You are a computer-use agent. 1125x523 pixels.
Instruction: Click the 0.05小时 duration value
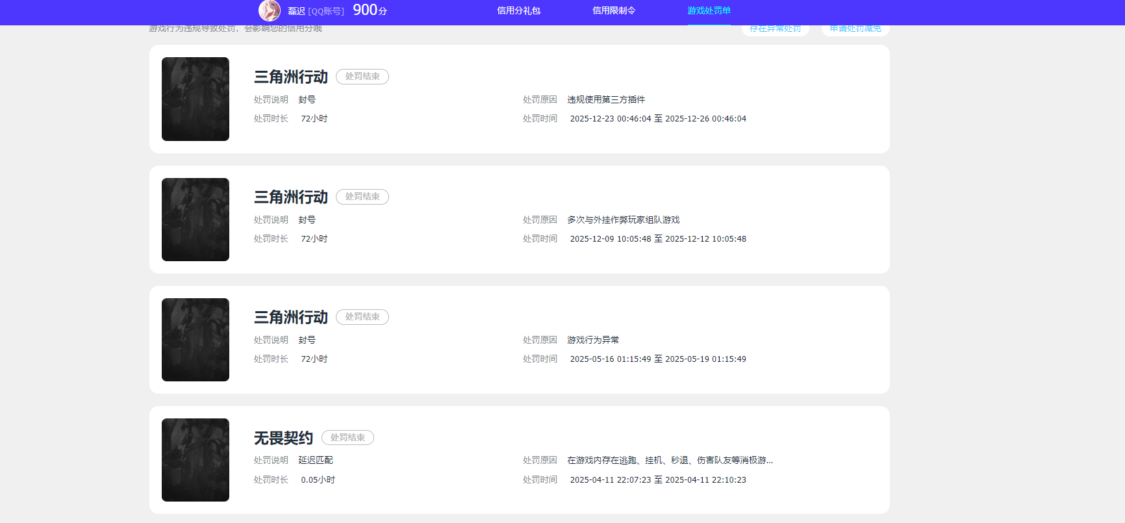pyautogui.click(x=318, y=480)
